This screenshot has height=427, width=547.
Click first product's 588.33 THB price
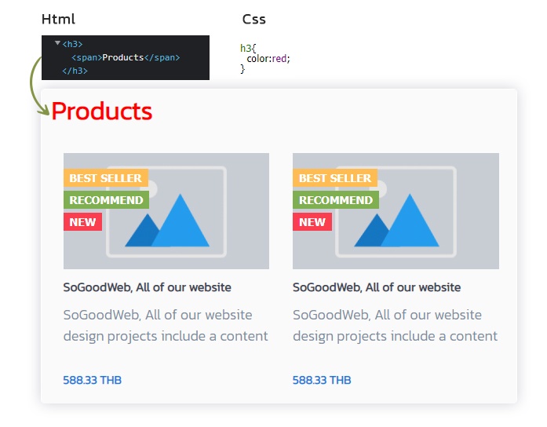[x=92, y=380]
